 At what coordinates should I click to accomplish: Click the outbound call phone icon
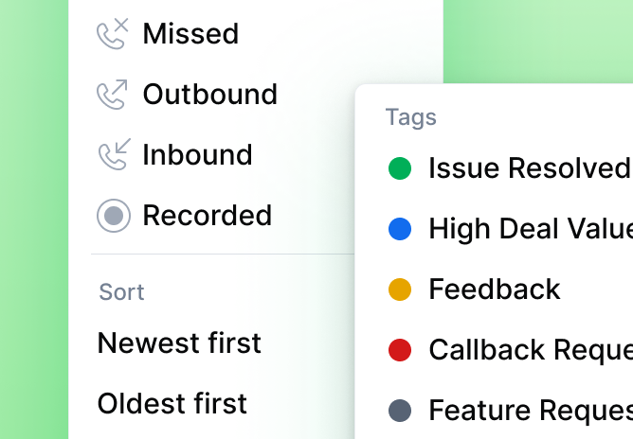[x=113, y=95]
